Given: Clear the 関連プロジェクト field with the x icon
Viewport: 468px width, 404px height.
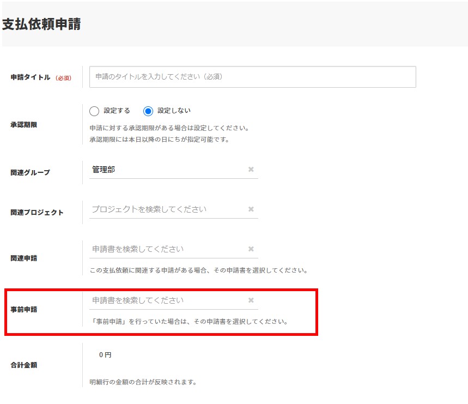Looking at the screenshot, I should (251, 209).
